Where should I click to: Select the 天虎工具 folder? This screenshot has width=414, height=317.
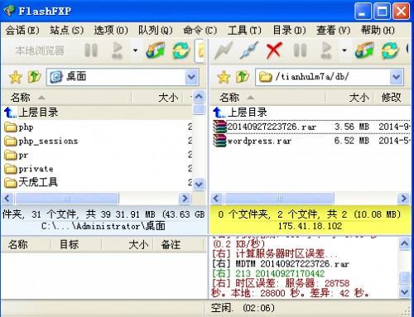pos(97,182)
